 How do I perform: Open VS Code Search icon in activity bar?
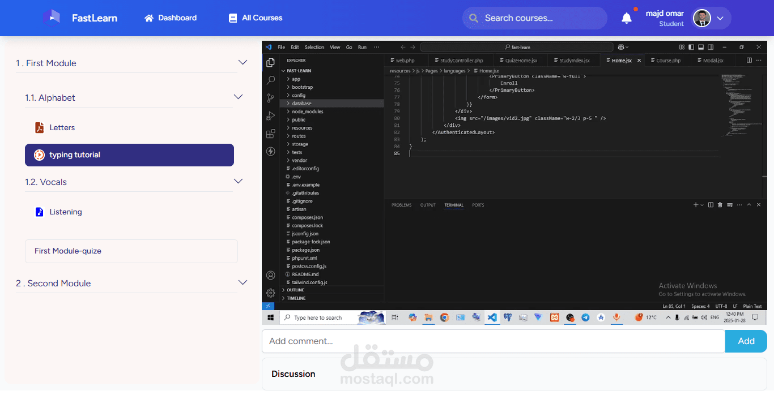tap(270, 81)
